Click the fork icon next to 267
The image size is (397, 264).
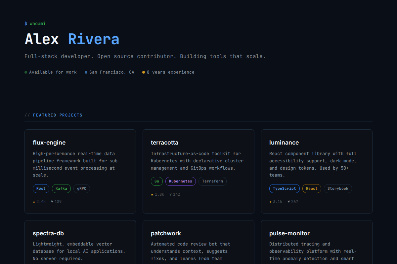tap(289, 202)
